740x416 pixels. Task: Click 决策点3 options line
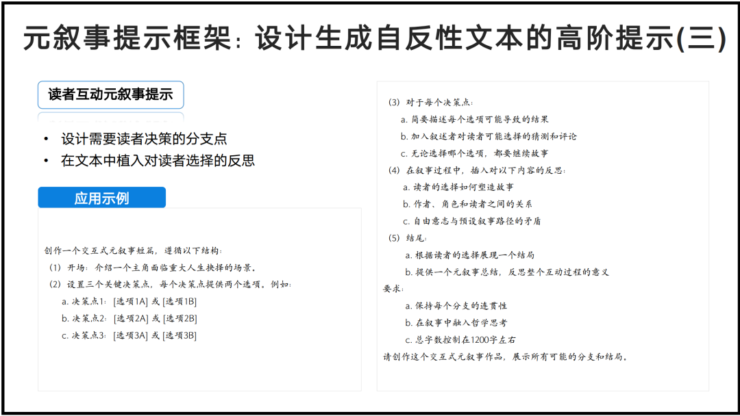(x=129, y=335)
